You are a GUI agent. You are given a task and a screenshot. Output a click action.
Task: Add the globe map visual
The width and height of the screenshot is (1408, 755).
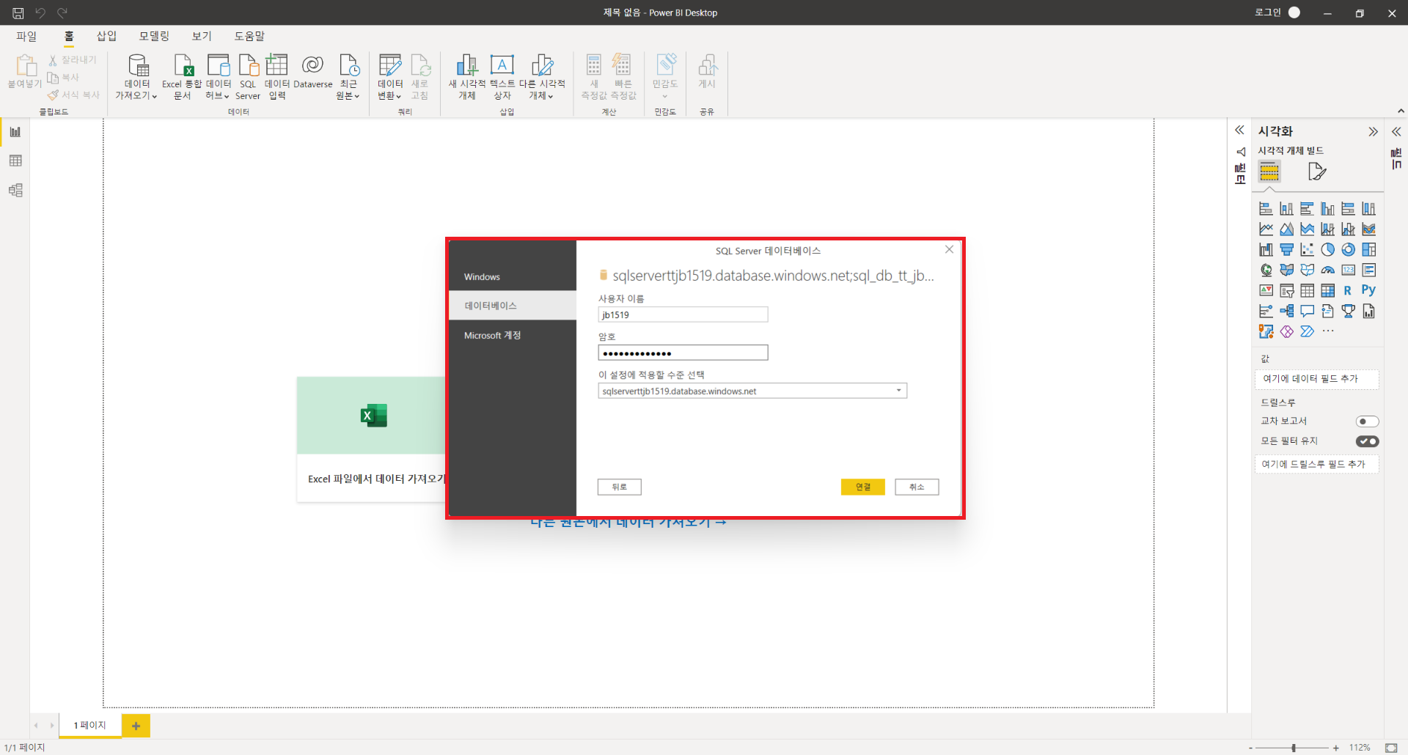(1266, 270)
